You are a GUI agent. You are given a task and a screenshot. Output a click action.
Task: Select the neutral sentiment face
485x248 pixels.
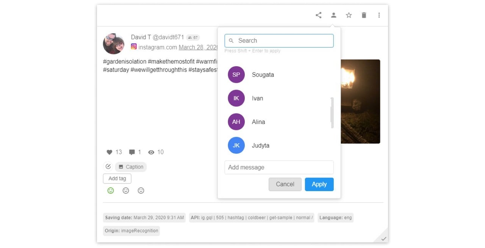(126, 190)
